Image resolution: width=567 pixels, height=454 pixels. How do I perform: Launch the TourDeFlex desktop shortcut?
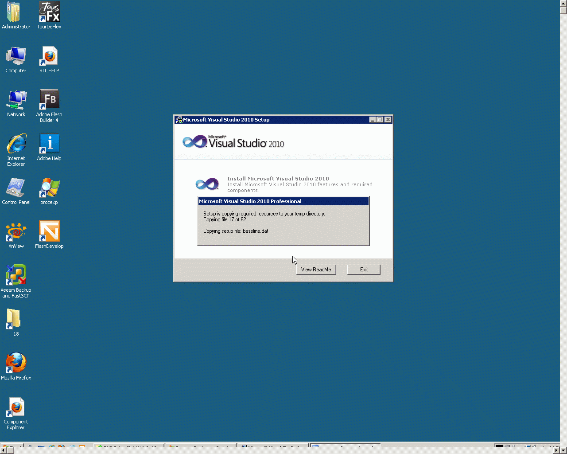pos(49,16)
